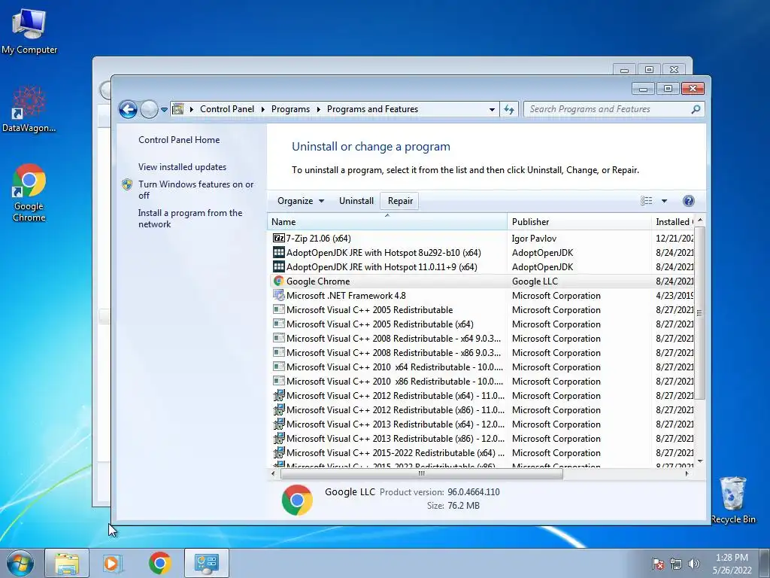
Task: Open Windows Explorer from the taskbar
Action: click(67, 563)
